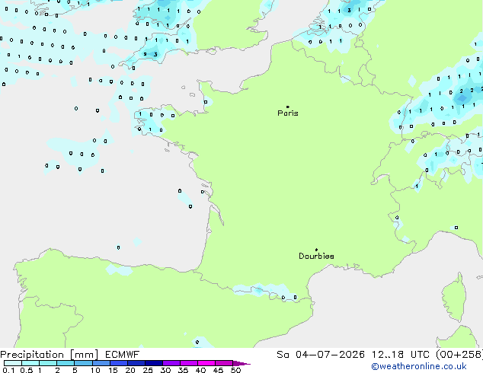The image size is (483, 373).
Task: Select the 40–45 mm magenta legend swatch
Action: pyautogui.click(x=206, y=363)
